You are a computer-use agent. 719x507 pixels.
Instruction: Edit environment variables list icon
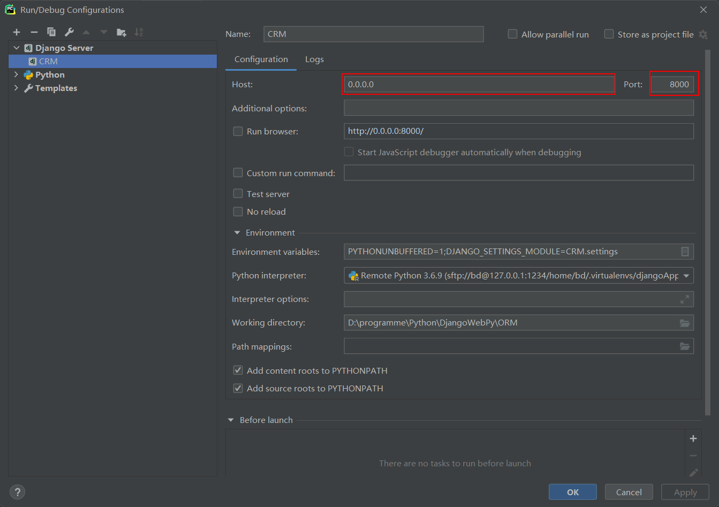pyautogui.click(x=685, y=252)
